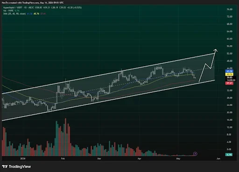Screen dimensions: 239x172
Task: Click the red 37.41 SMA value in the legend
Action: point(43,14)
